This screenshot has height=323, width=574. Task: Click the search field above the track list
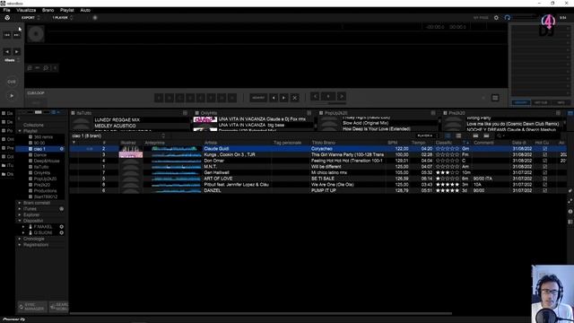(527, 135)
